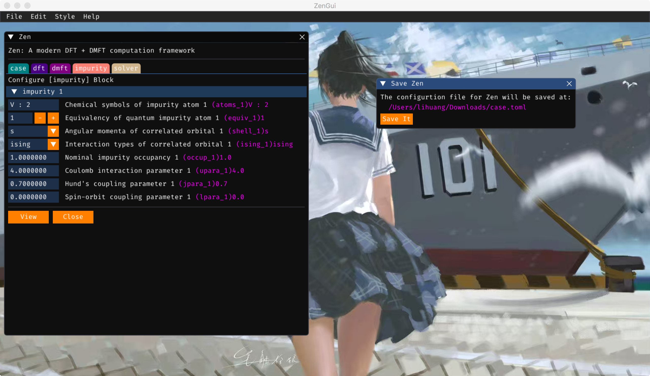650x376 pixels.
Task: Click the red macOS close button
Action: tap(7, 5)
